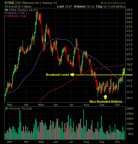Click May on the price chart date axis
Screen dimensions: 138x144
pyautogui.click(x=41, y=105)
